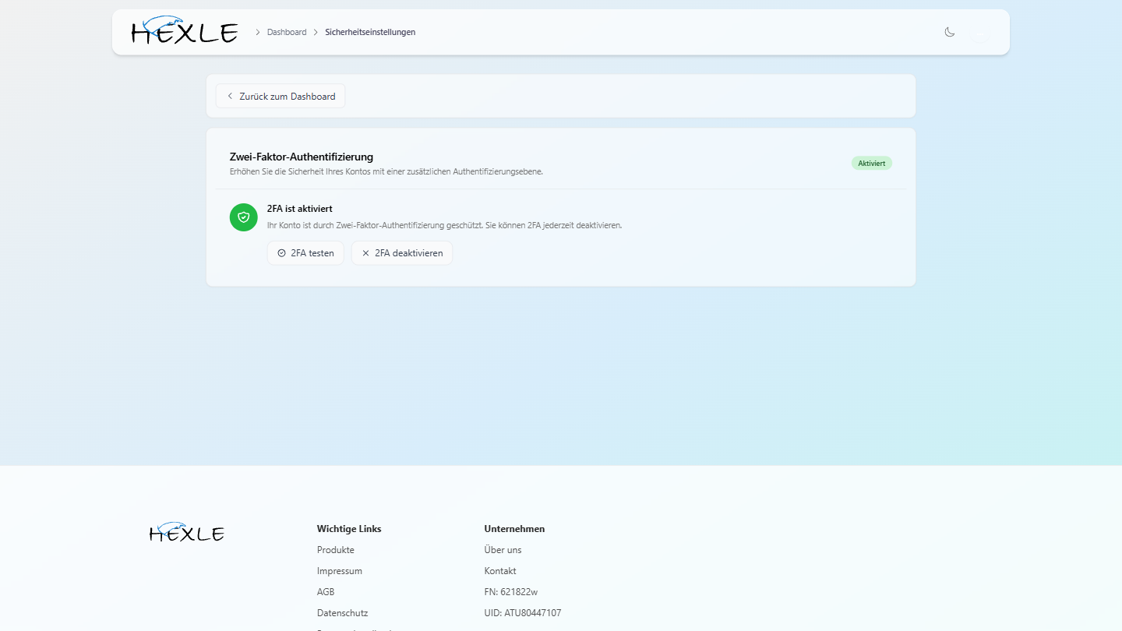Open the Über uns footer link

pos(503,550)
